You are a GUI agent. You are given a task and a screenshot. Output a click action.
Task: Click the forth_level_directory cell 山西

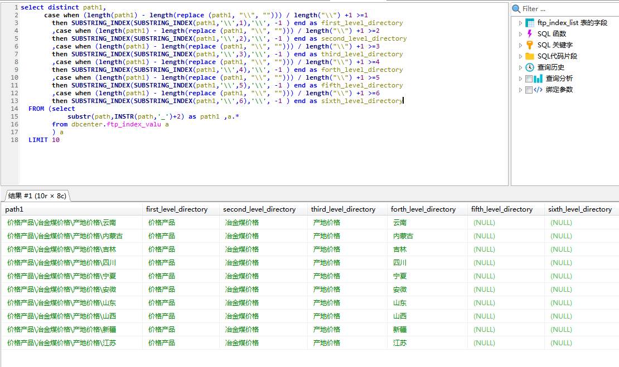pos(427,316)
